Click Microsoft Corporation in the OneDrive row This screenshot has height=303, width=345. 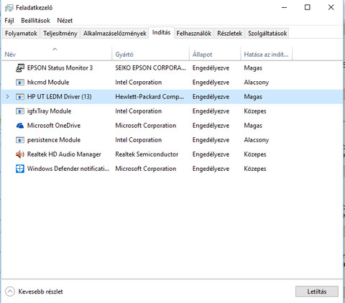coord(146,126)
